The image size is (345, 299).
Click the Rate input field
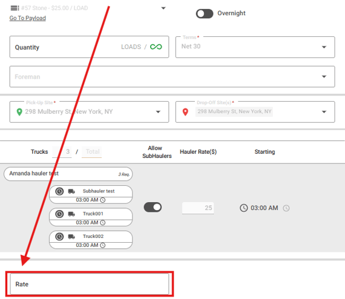click(90, 284)
